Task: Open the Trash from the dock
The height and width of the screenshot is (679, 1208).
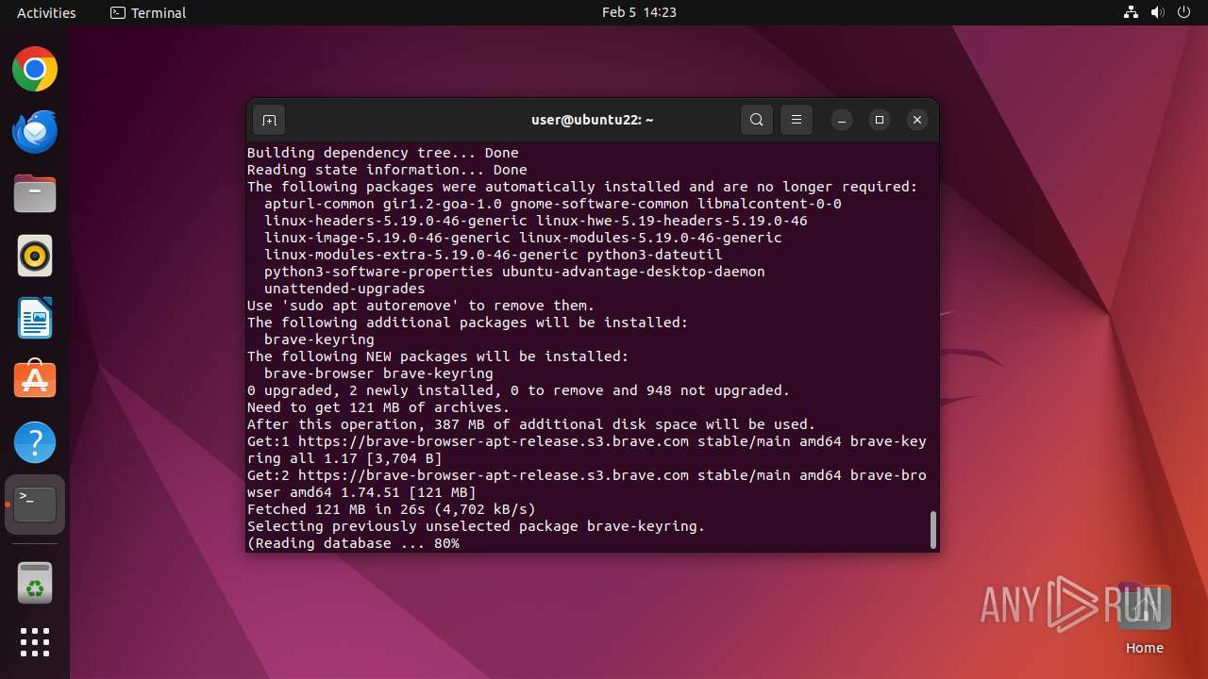Action: (x=35, y=583)
